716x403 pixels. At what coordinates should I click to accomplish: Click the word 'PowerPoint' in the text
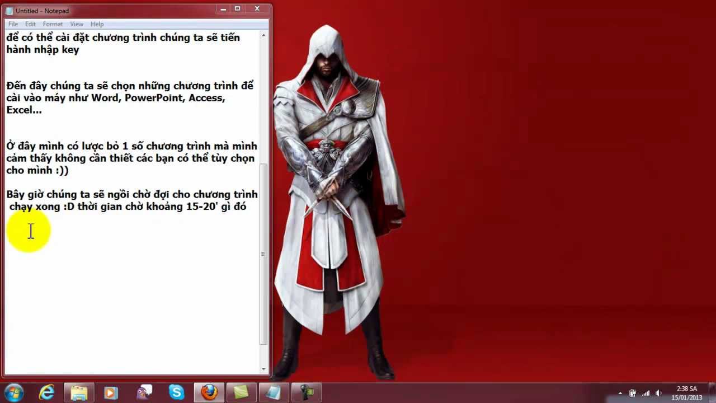[154, 98]
